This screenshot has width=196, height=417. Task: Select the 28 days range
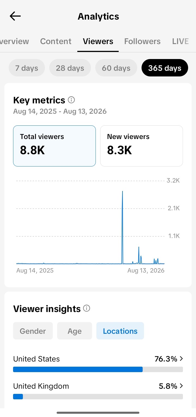click(70, 68)
